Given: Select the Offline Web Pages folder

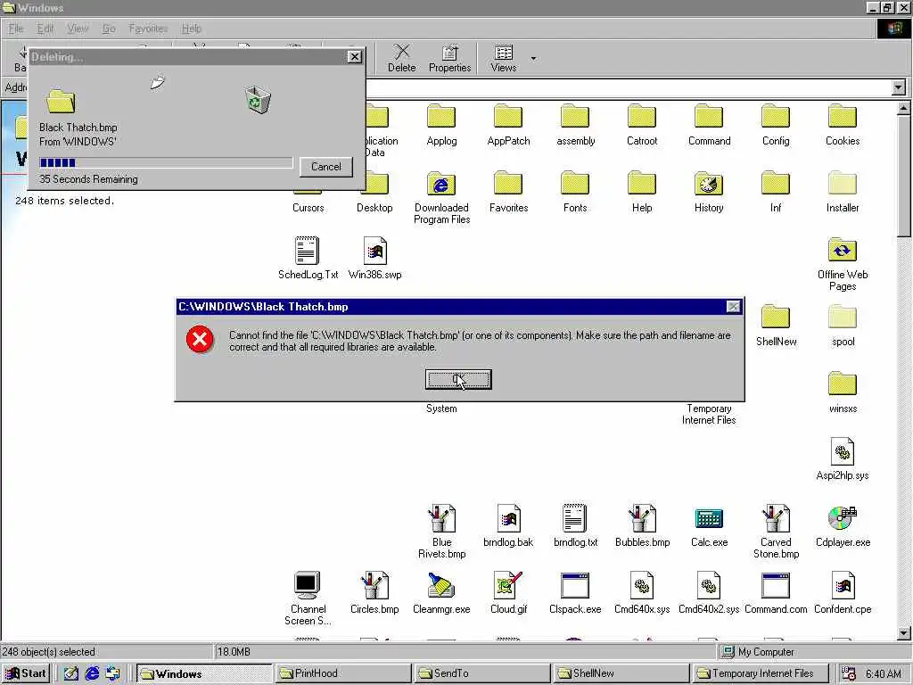Looking at the screenshot, I should [x=843, y=264].
